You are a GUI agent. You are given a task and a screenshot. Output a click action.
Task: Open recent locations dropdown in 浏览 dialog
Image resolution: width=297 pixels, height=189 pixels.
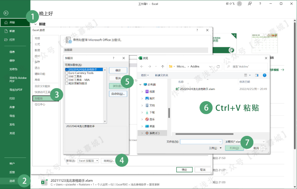tap(156, 66)
